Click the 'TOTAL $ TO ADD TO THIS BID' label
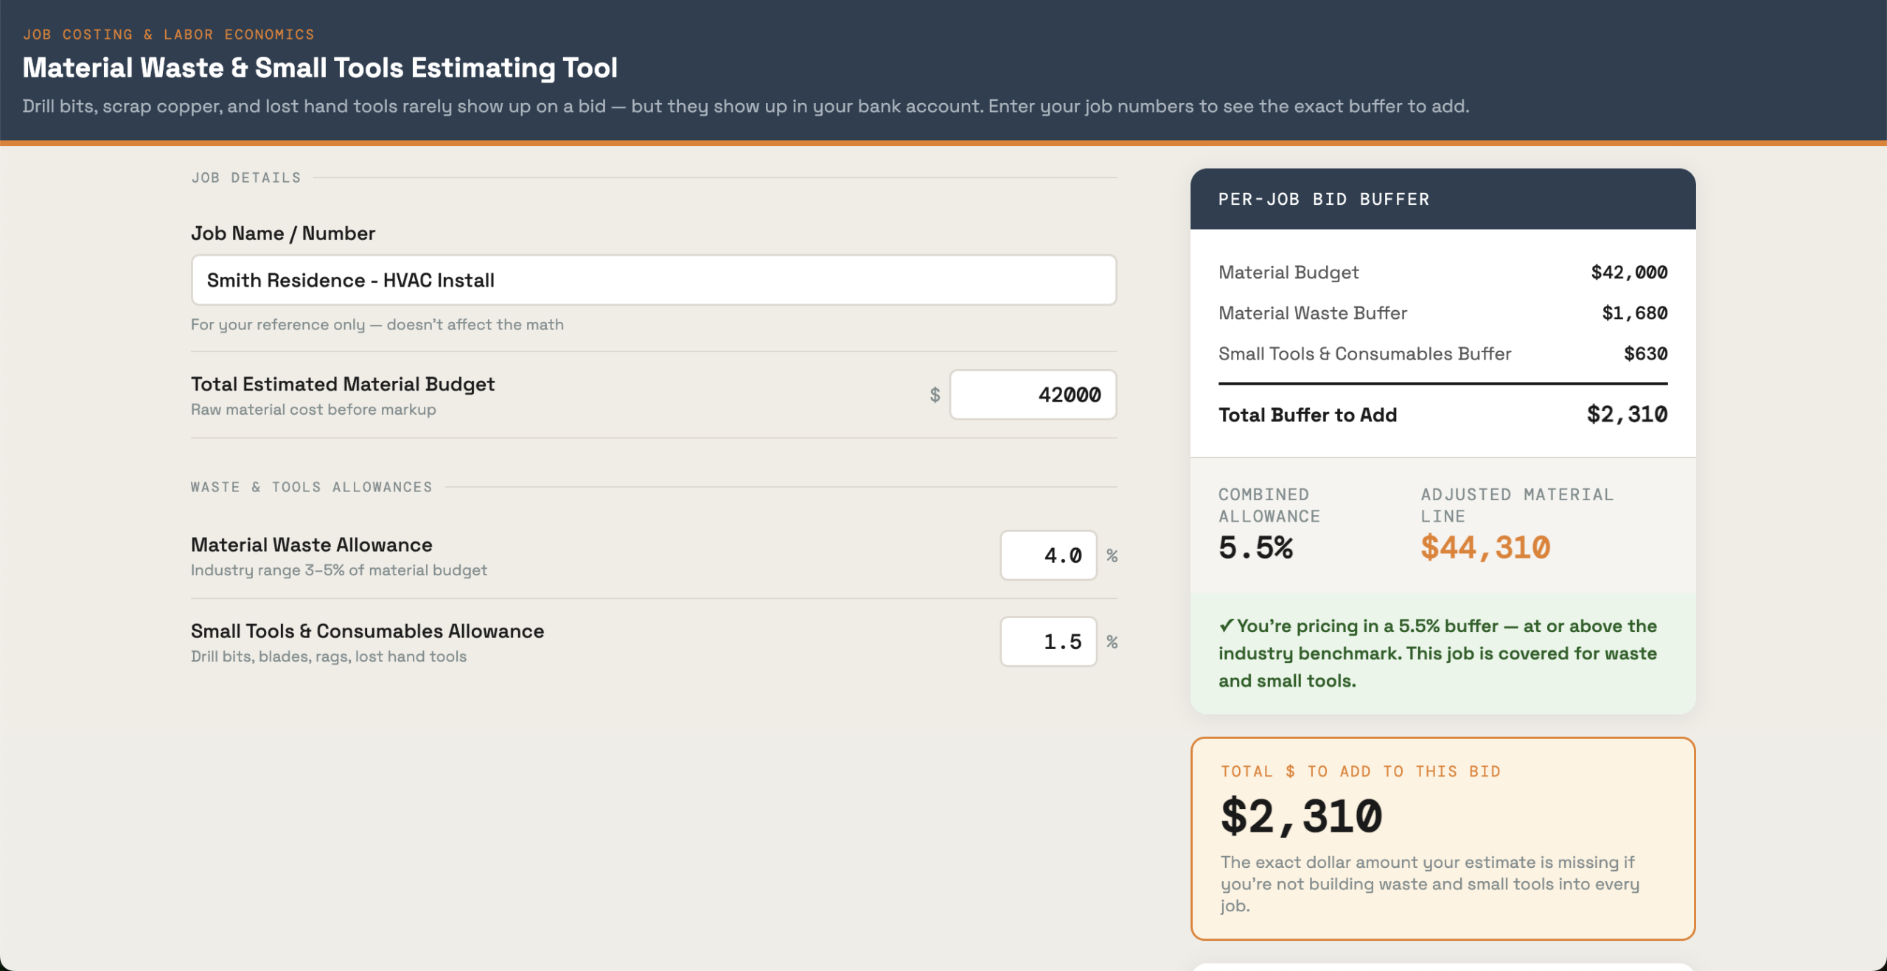 coord(1361,771)
